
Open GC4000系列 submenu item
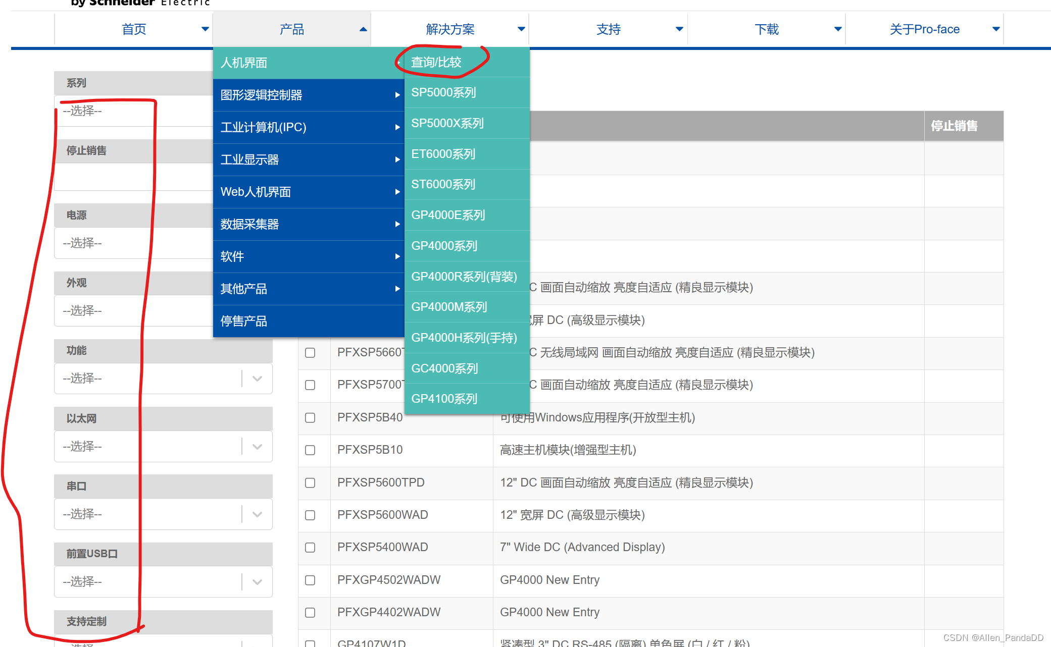click(467, 368)
